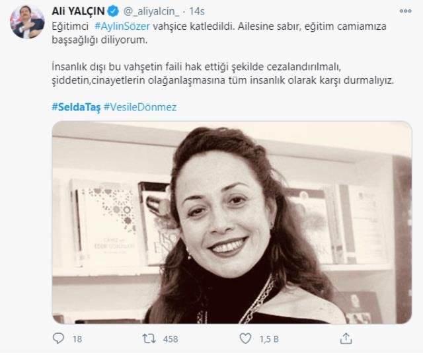Click the line starting 'şiddetin,cinayetlerin'
The height and width of the screenshot is (355, 423).
pyautogui.click(x=226, y=80)
